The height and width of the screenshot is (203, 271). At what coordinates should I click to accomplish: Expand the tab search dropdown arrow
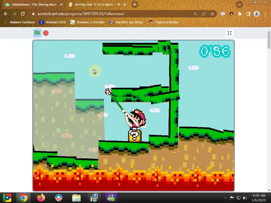(x=239, y=5)
